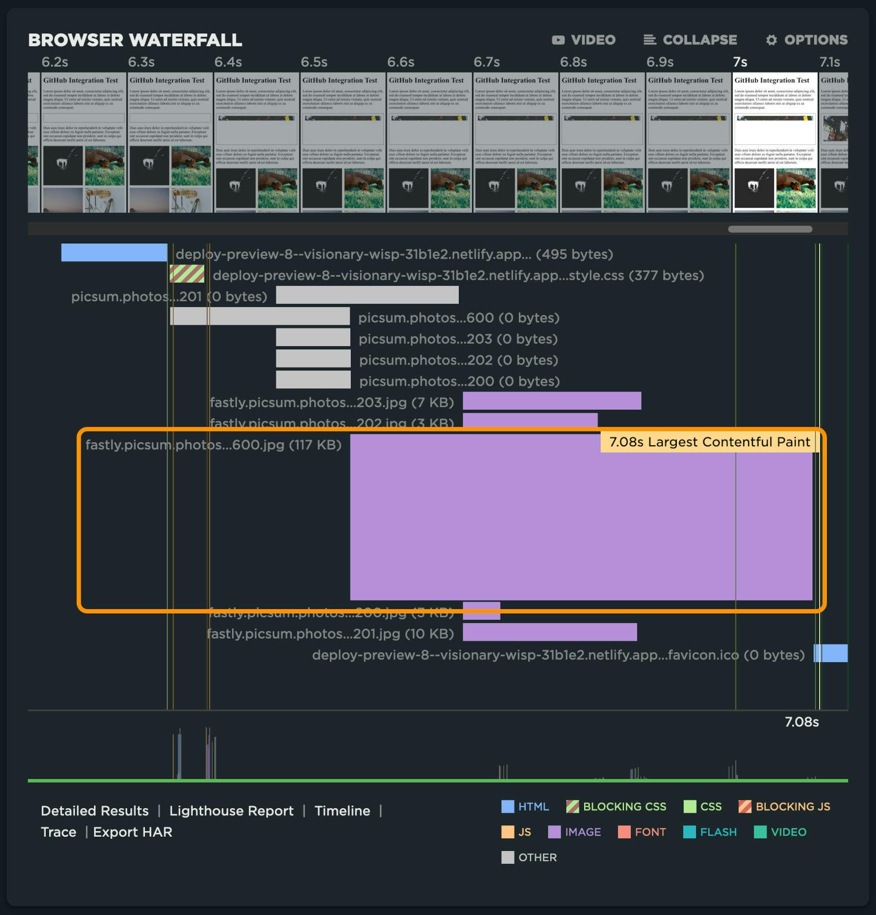Click the 7.08s Largest Contentful Paint marker
Viewport: 876px width, 915px height.
coord(709,442)
